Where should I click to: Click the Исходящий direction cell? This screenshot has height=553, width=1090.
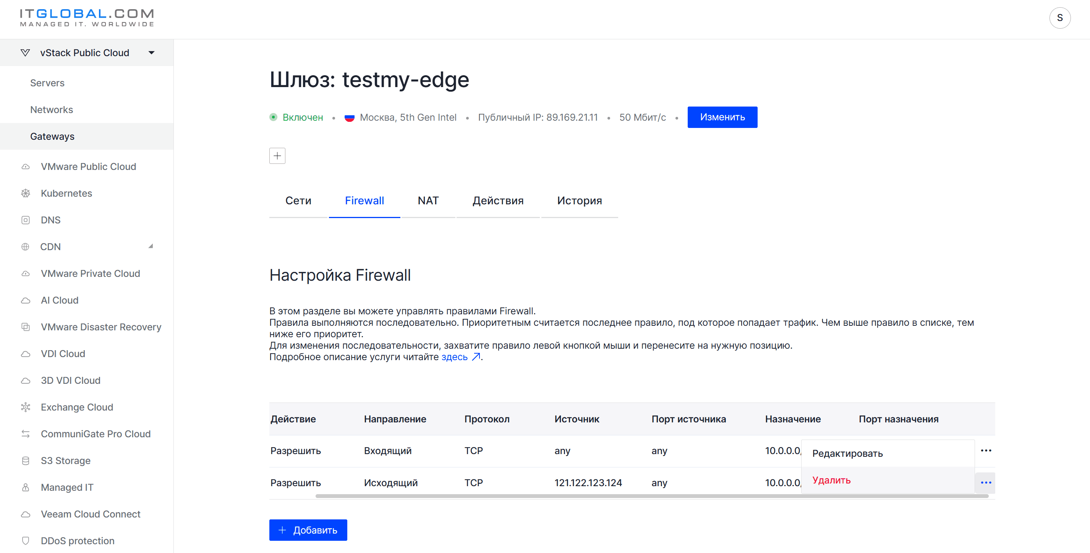tap(390, 483)
